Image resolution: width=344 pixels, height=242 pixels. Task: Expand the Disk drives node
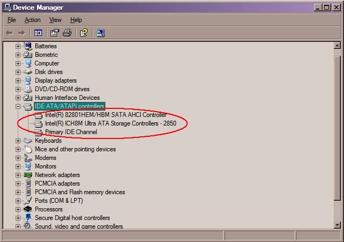click(x=18, y=72)
